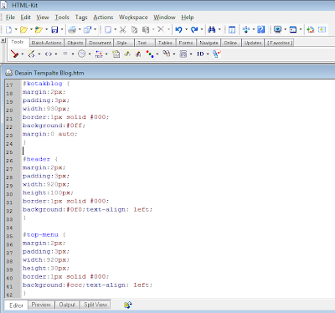The image size is (335, 313).
Task: Switch to the Preview tab at bottom
Action: tap(41, 305)
